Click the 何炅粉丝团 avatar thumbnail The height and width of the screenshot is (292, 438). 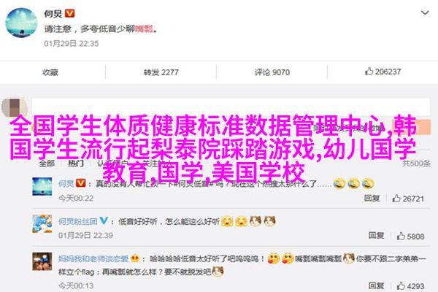(x=42, y=223)
